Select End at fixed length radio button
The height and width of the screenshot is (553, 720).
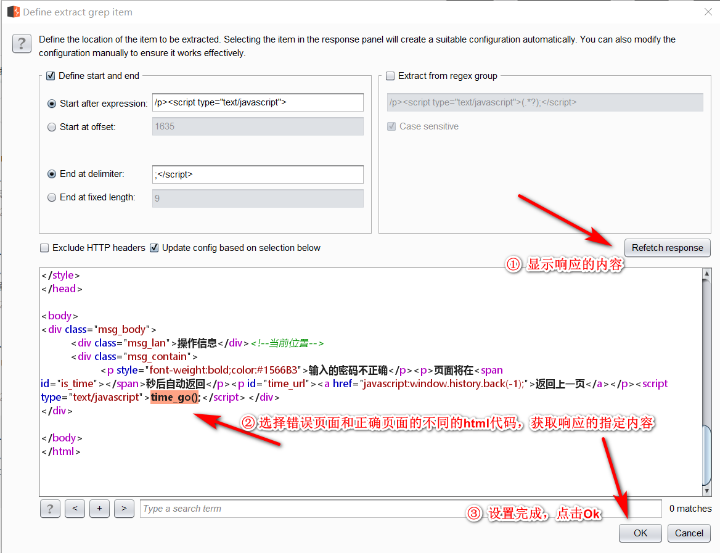[52, 197]
